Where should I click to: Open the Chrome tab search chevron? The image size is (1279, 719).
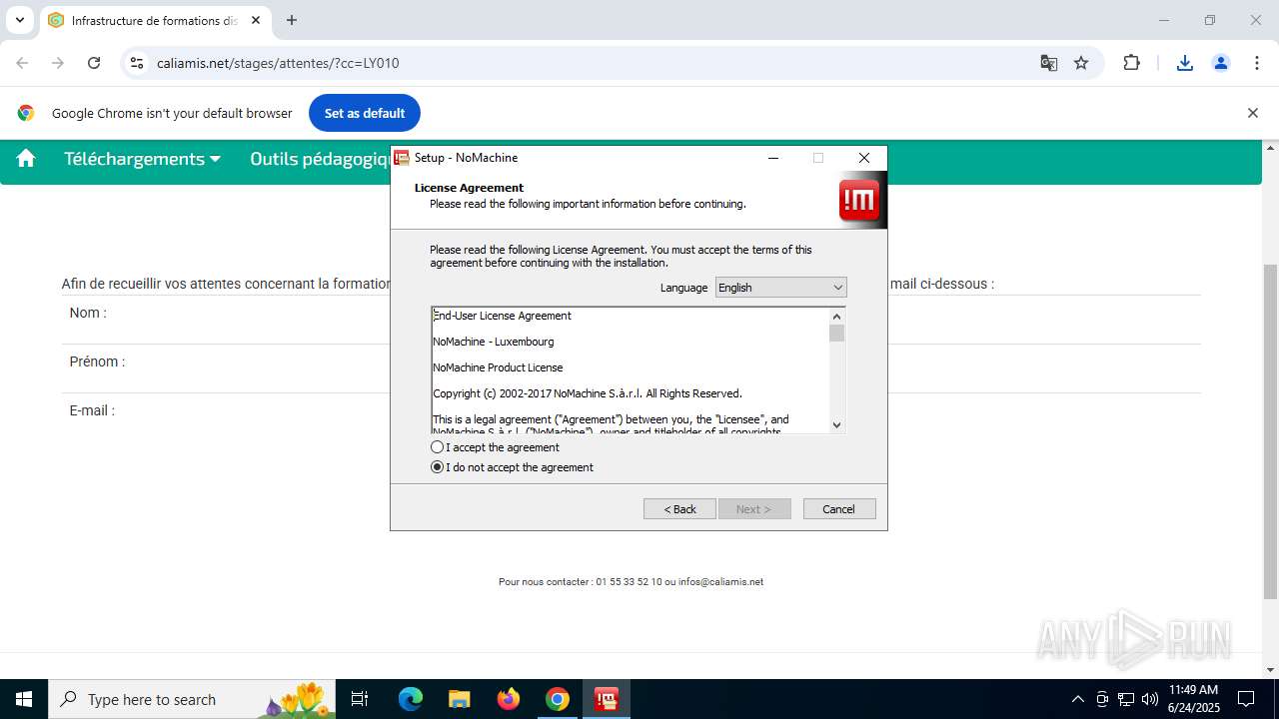[19, 20]
